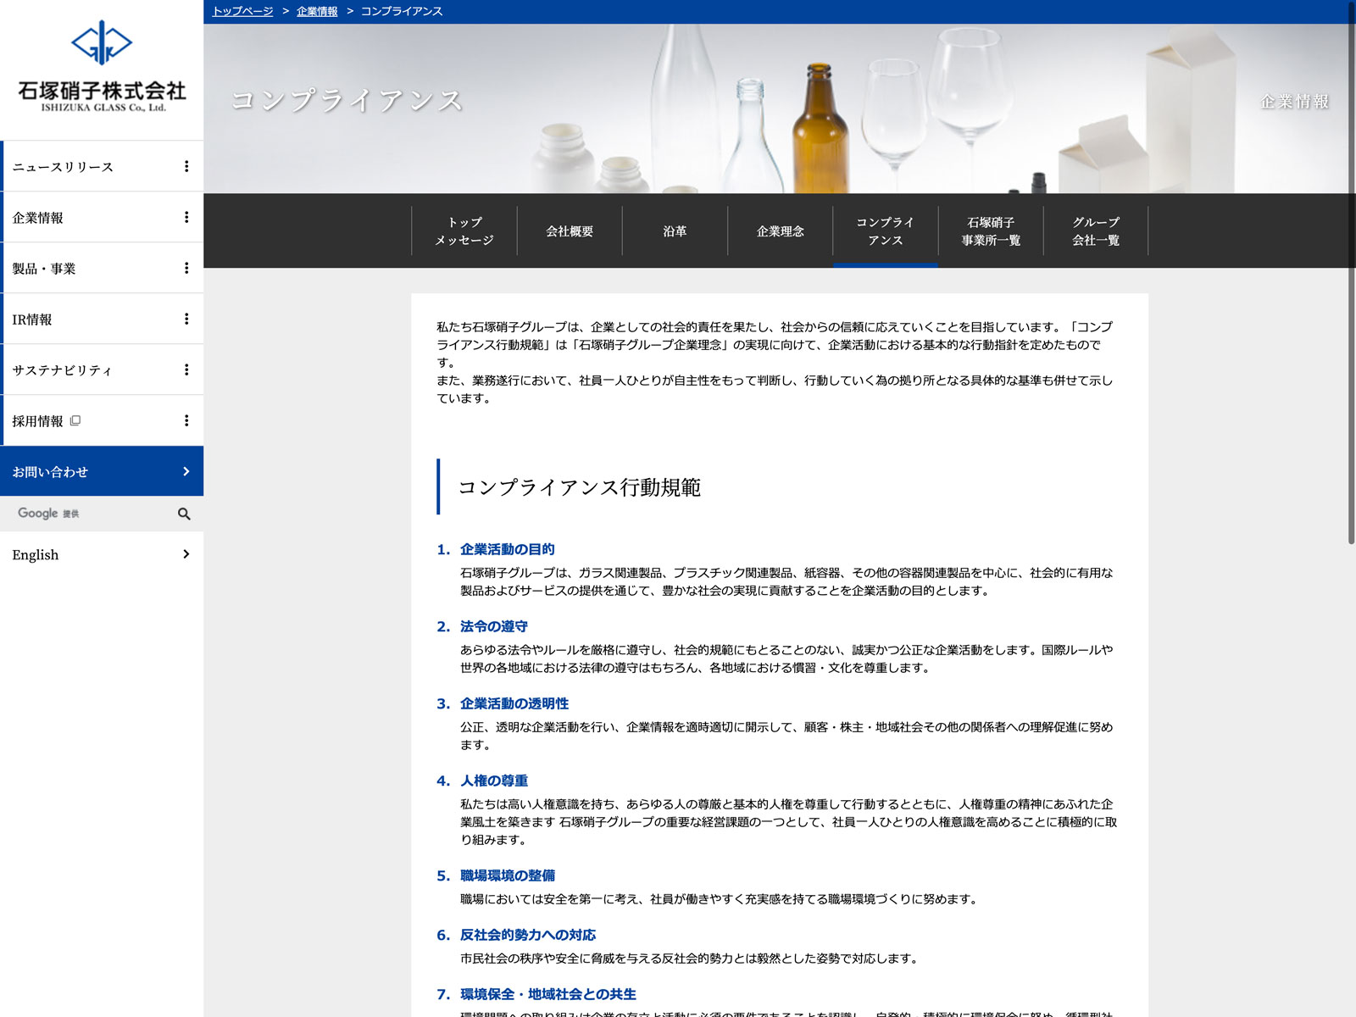Screen dimensions: 1356x1017
Task: Click the Ishizuka Glass company logo
Action: coord(102,66)
